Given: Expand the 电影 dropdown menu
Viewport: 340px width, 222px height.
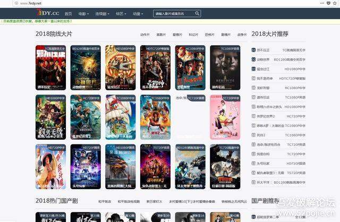Looking at the screenshot, I should point(83,14).
